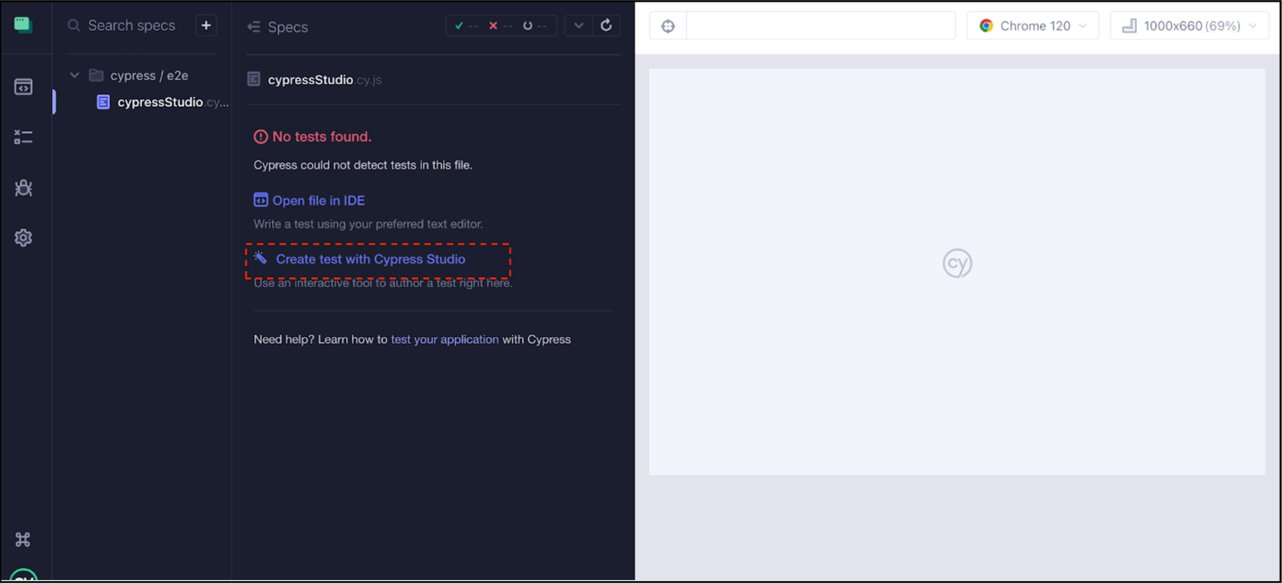Expand the test options chevron dropdown
Image resolution: width=1282 pixels, height=584 pixels.
click(579, 26)
